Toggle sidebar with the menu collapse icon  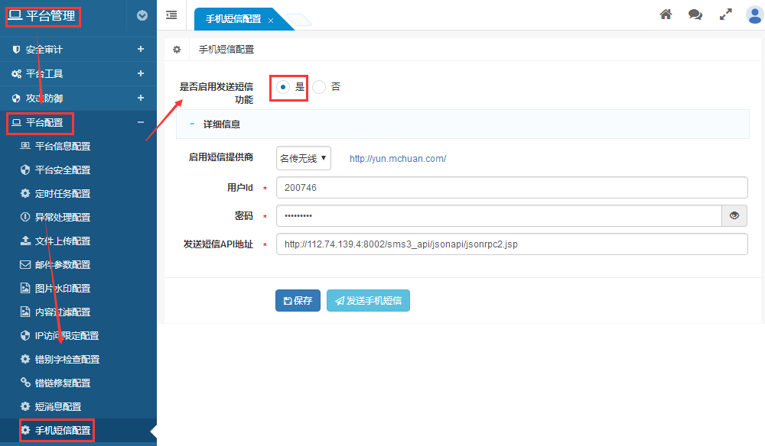pyautogui.click(x=171, y=15)
